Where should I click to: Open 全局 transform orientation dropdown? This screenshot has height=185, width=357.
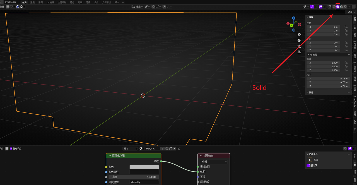pyautogui.click(x=138, y=7)
